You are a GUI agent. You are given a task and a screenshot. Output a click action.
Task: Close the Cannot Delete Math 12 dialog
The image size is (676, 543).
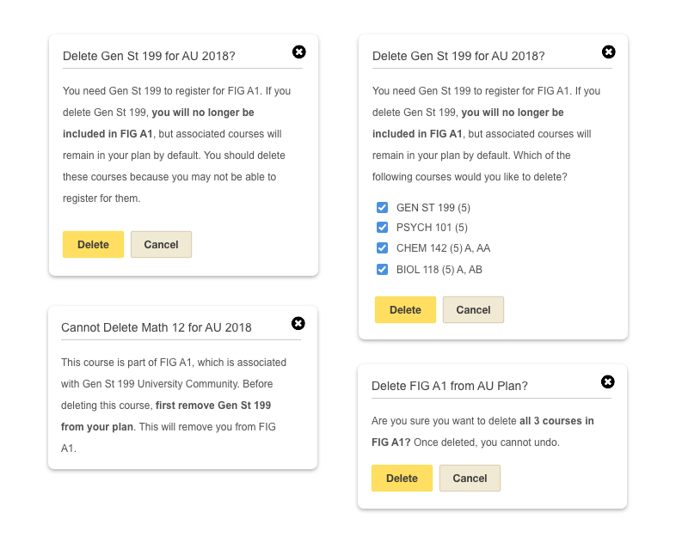coord(298,323)
